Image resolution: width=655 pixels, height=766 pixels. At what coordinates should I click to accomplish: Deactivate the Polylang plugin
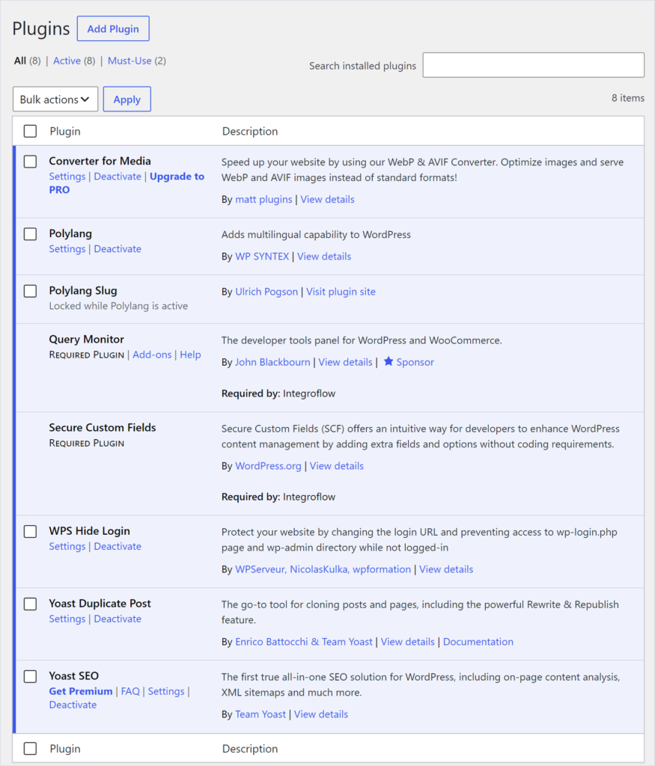[118, 248]
